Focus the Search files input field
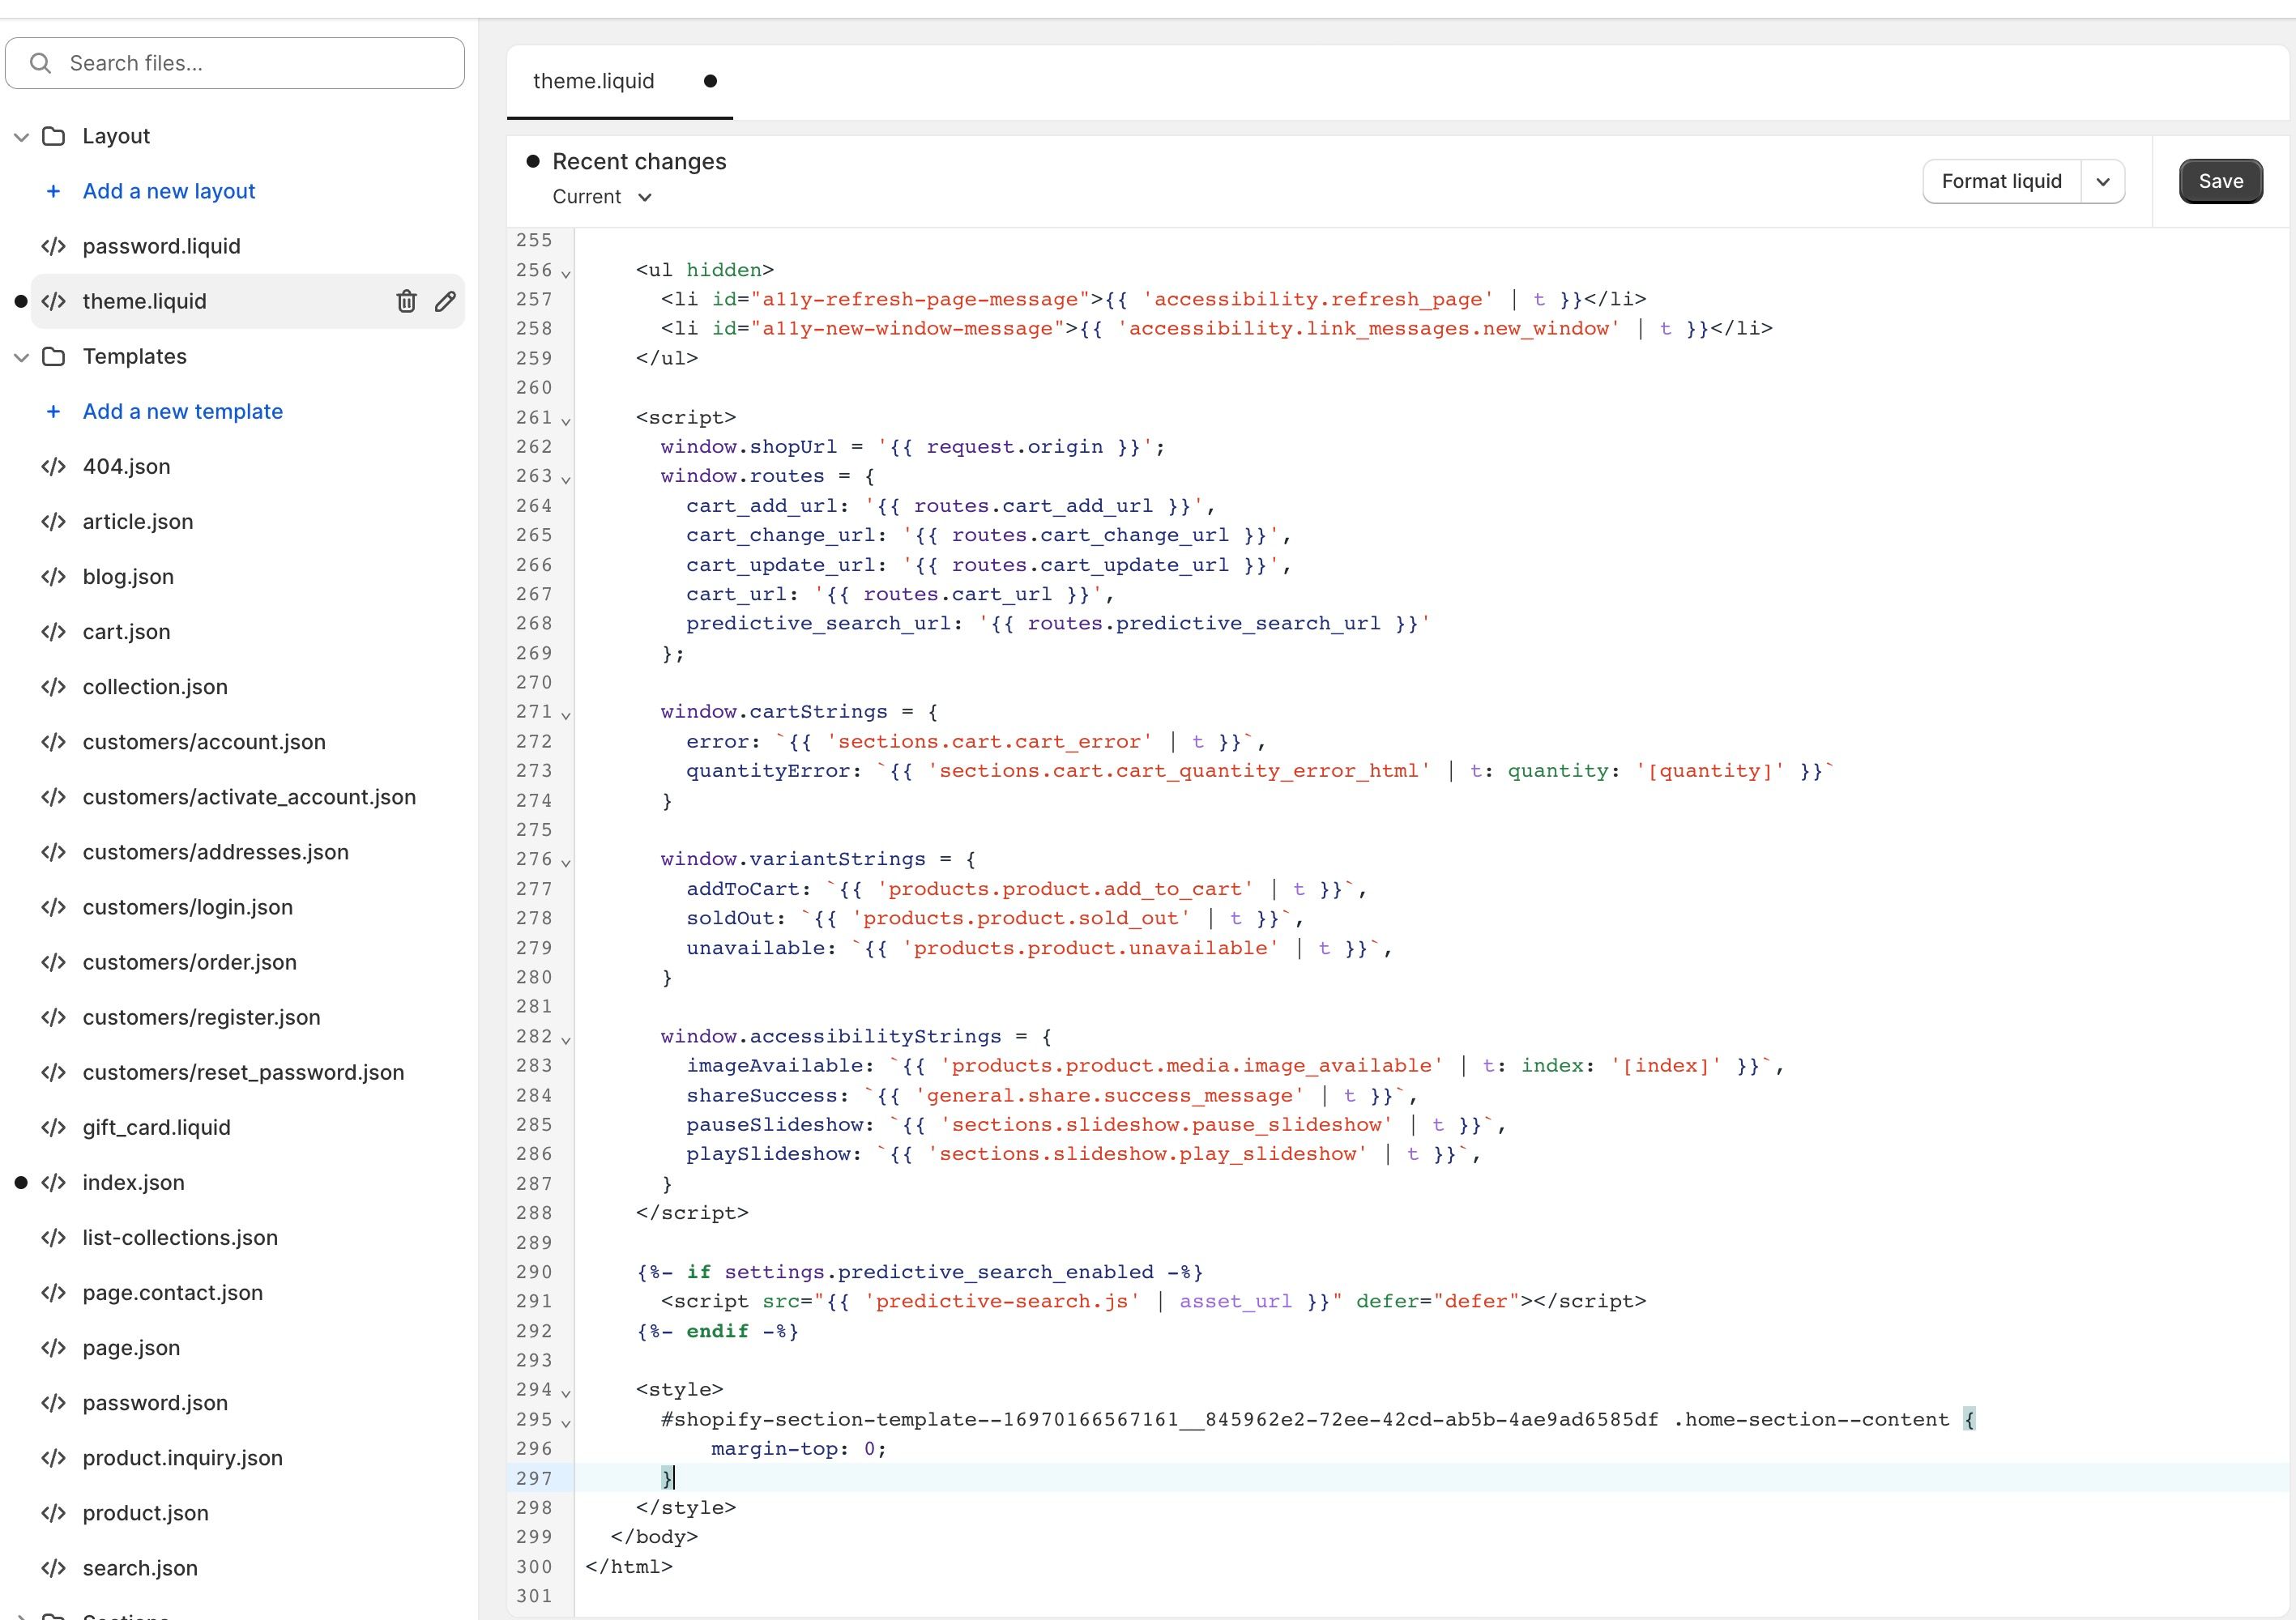This screenshot has height=1620, width=2296. click(x=250, y=63)
